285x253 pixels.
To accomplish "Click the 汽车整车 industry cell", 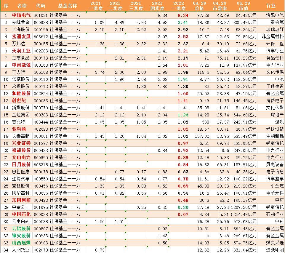I will [275, 179].
